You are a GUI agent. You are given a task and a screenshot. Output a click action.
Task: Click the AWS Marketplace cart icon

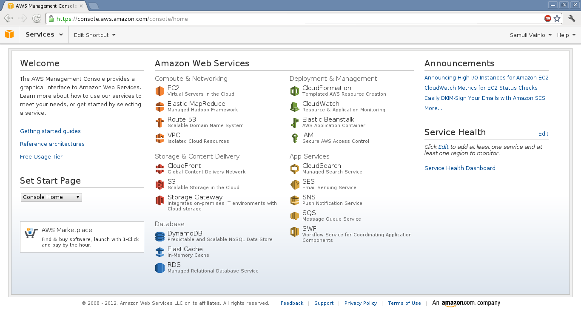coord(31,233)
